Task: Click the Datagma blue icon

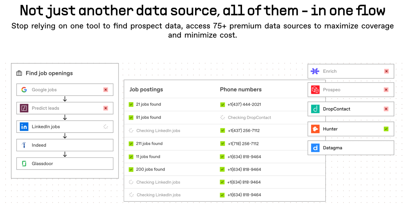Action: point(315,148)
